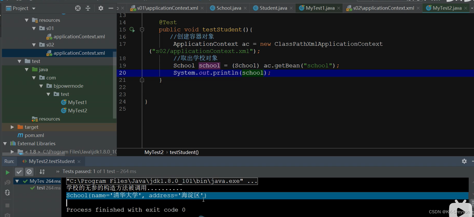Open Project panel settings gear

tap(101, 8)
